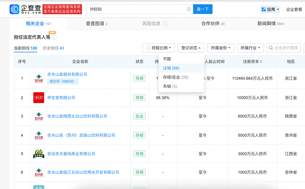
Task: Choose 存续/在业 (39) option
Action: (175, 77)
